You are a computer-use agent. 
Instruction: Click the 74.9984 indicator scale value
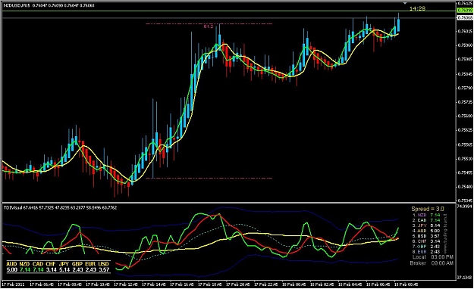[x=465, y=207]
